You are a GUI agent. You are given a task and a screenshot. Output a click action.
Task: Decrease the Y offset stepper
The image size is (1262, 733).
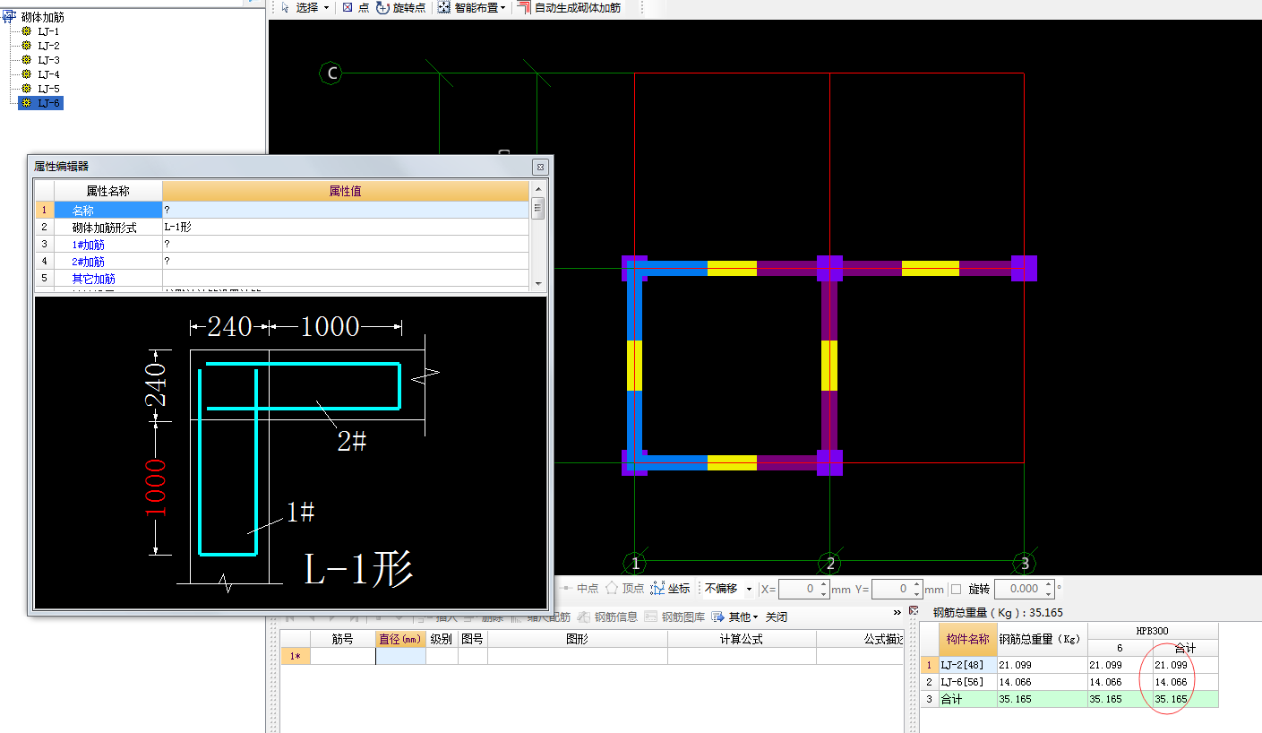(x=917, y=594)
